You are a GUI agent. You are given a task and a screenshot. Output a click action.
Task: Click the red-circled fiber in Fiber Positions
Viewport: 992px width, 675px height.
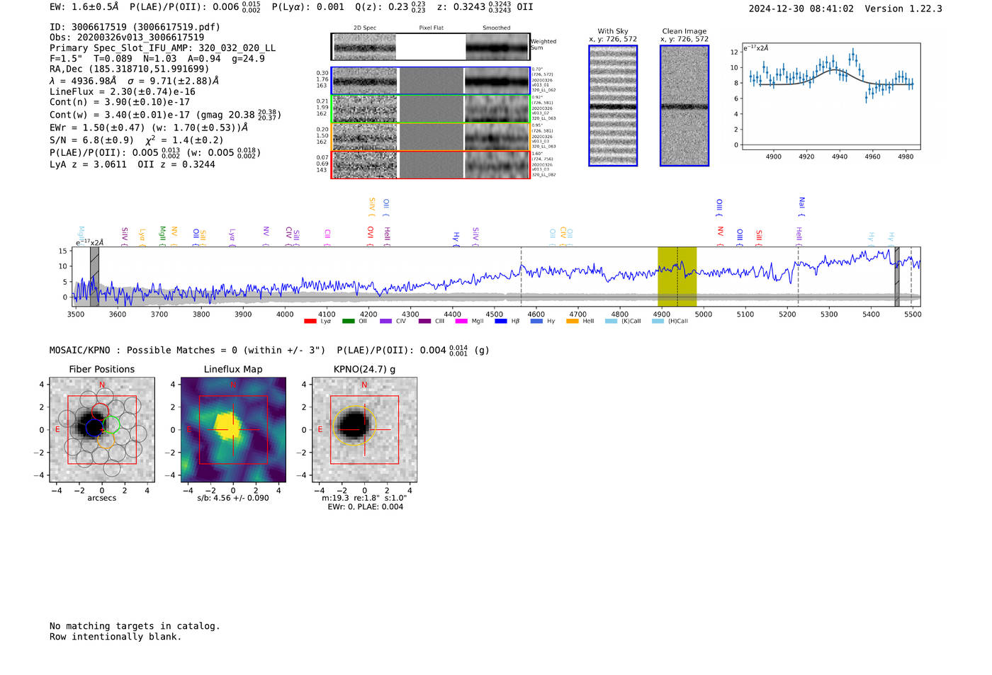tap(101, 411)
